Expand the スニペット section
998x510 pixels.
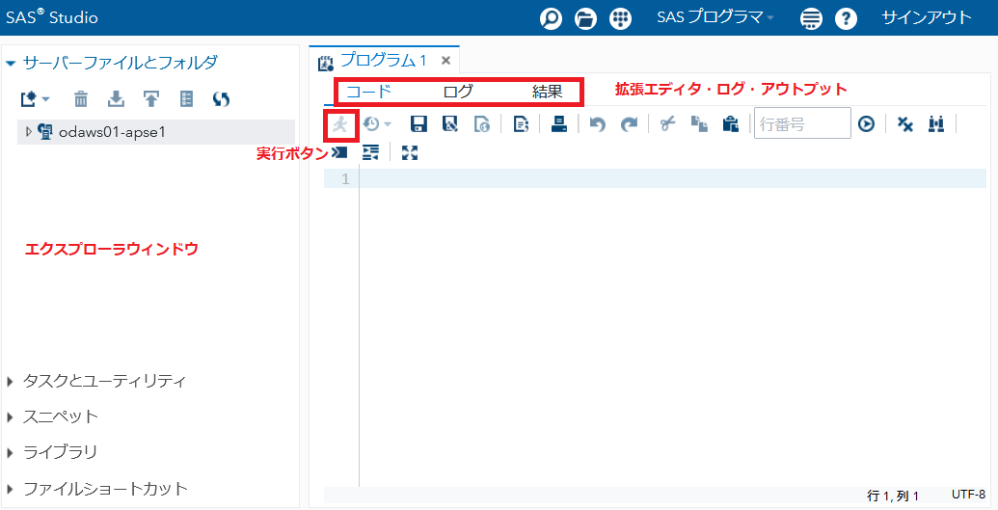click(x=11, y=417)
